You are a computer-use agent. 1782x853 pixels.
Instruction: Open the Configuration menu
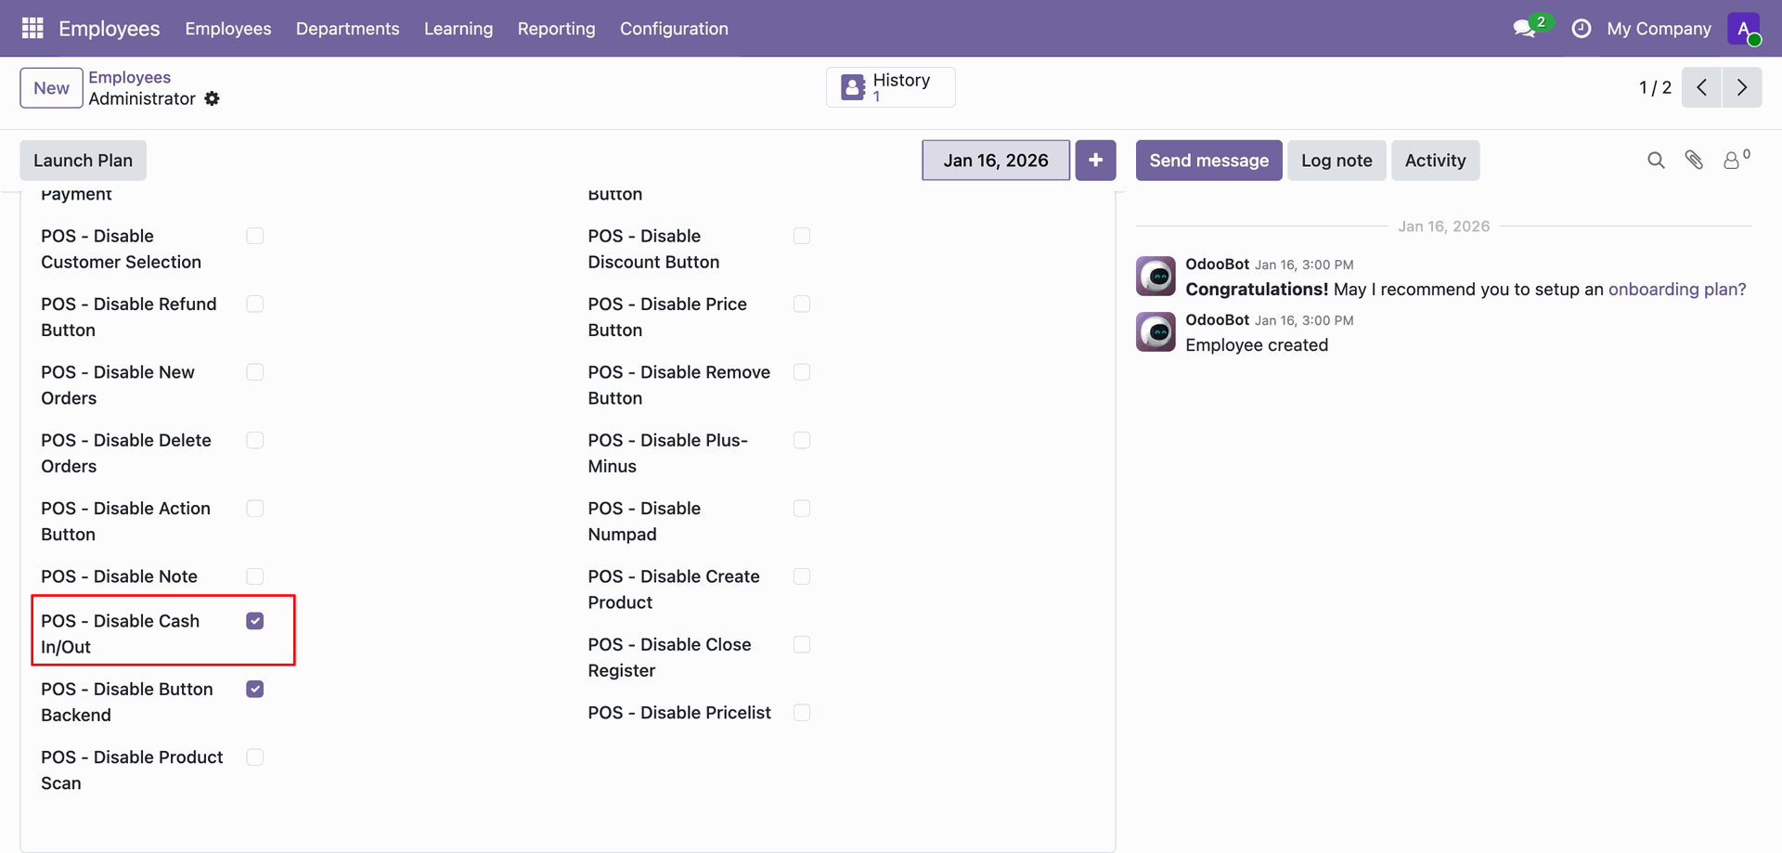674,29
